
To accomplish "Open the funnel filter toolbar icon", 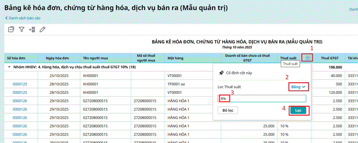I will click(22, 29).
